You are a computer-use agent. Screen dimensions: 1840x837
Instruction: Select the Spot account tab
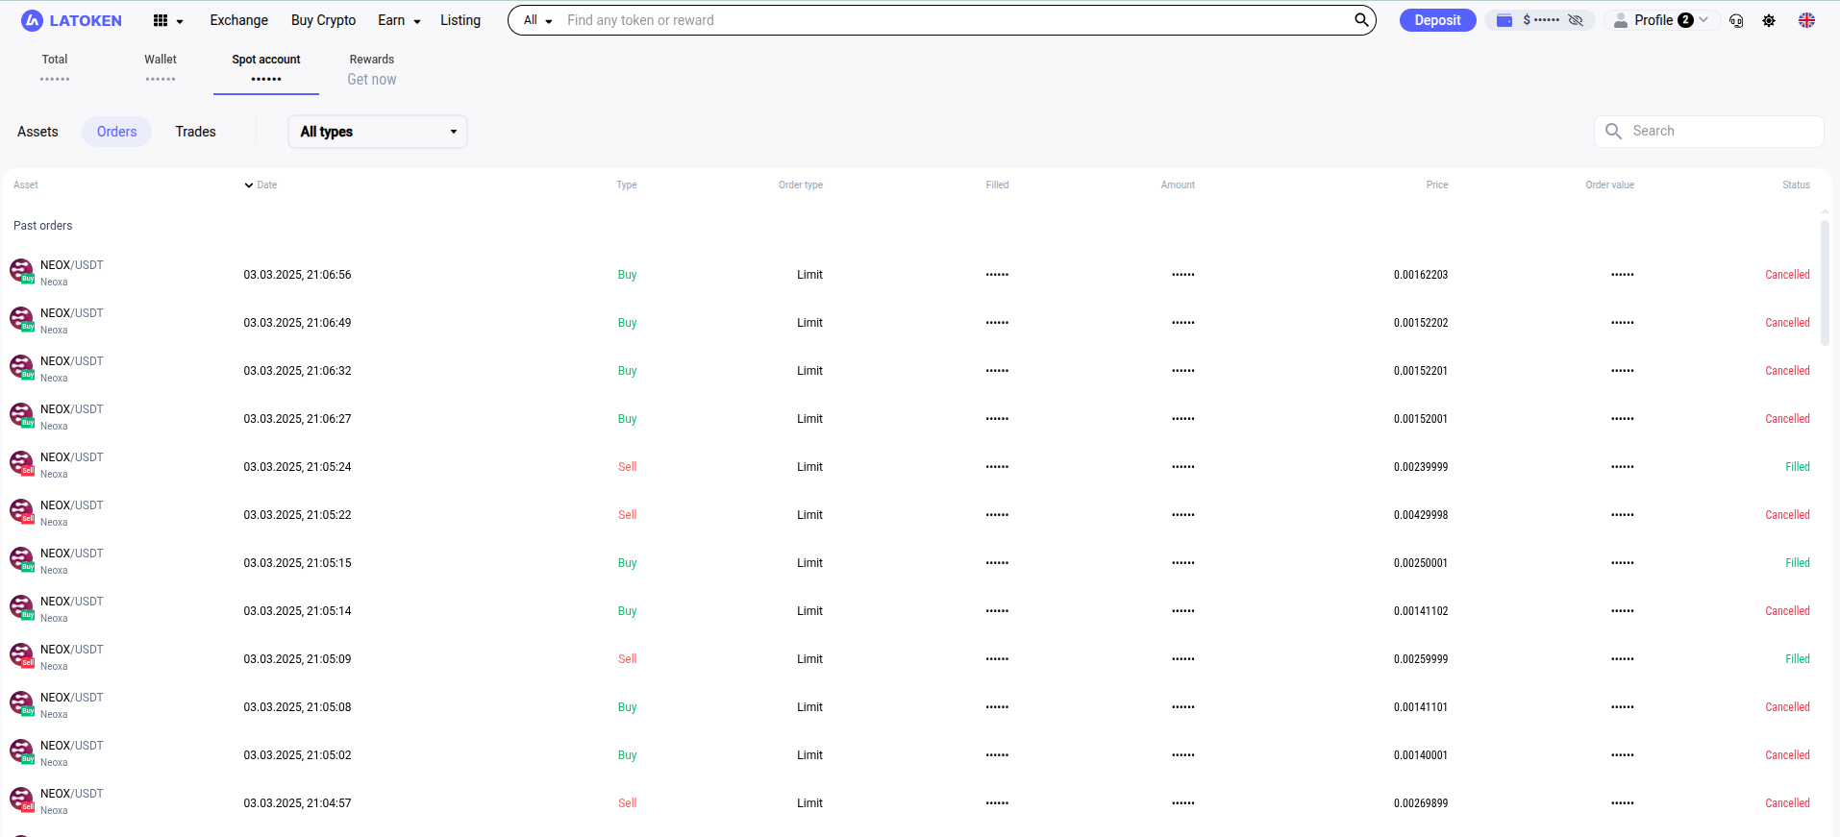[x=266, y=68]
